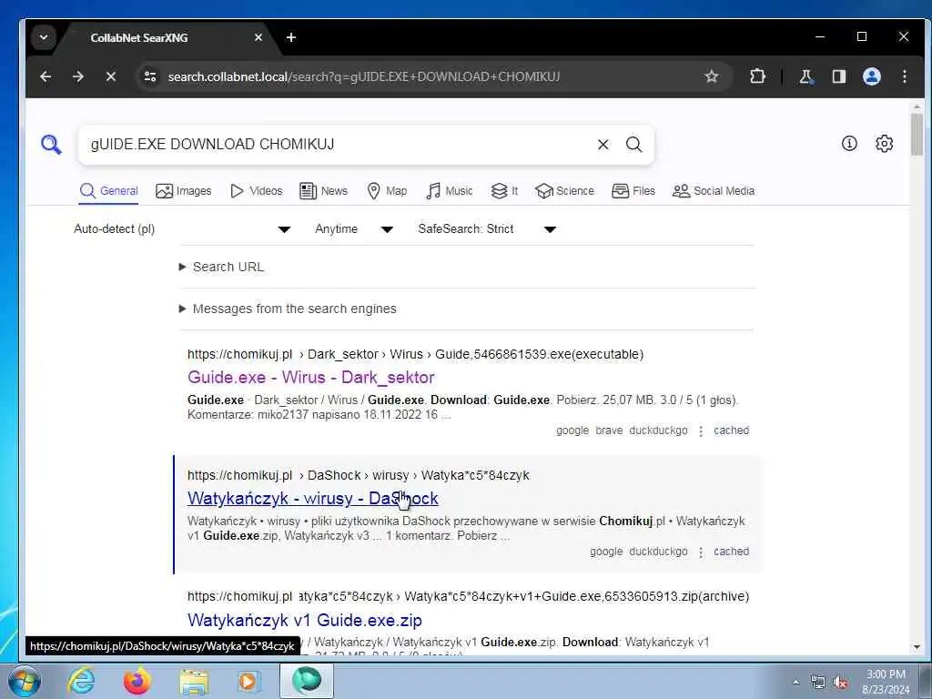Open Windows Explorer folder on taskbar
This screenshot has height=699, width=932.
point(195,682)
